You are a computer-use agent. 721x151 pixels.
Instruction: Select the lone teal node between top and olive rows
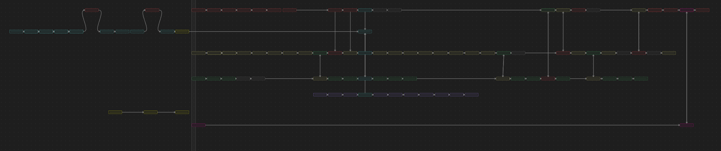(x=365, y=32)
